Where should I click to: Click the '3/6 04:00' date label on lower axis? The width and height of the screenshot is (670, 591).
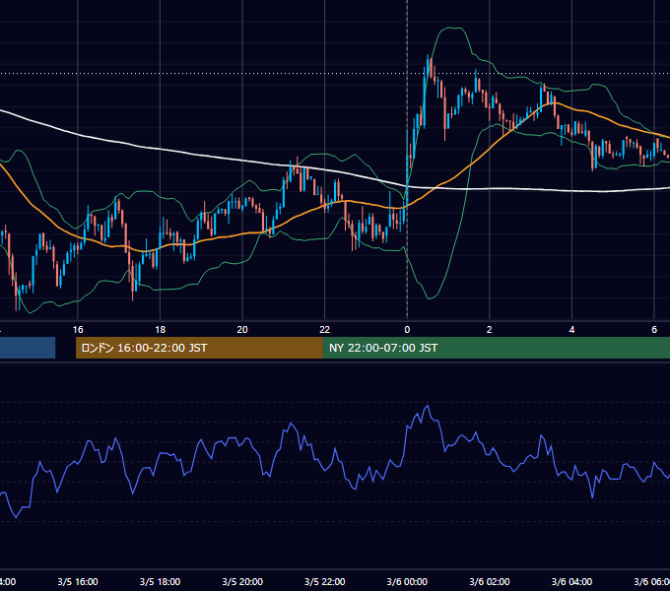point(571,581)
